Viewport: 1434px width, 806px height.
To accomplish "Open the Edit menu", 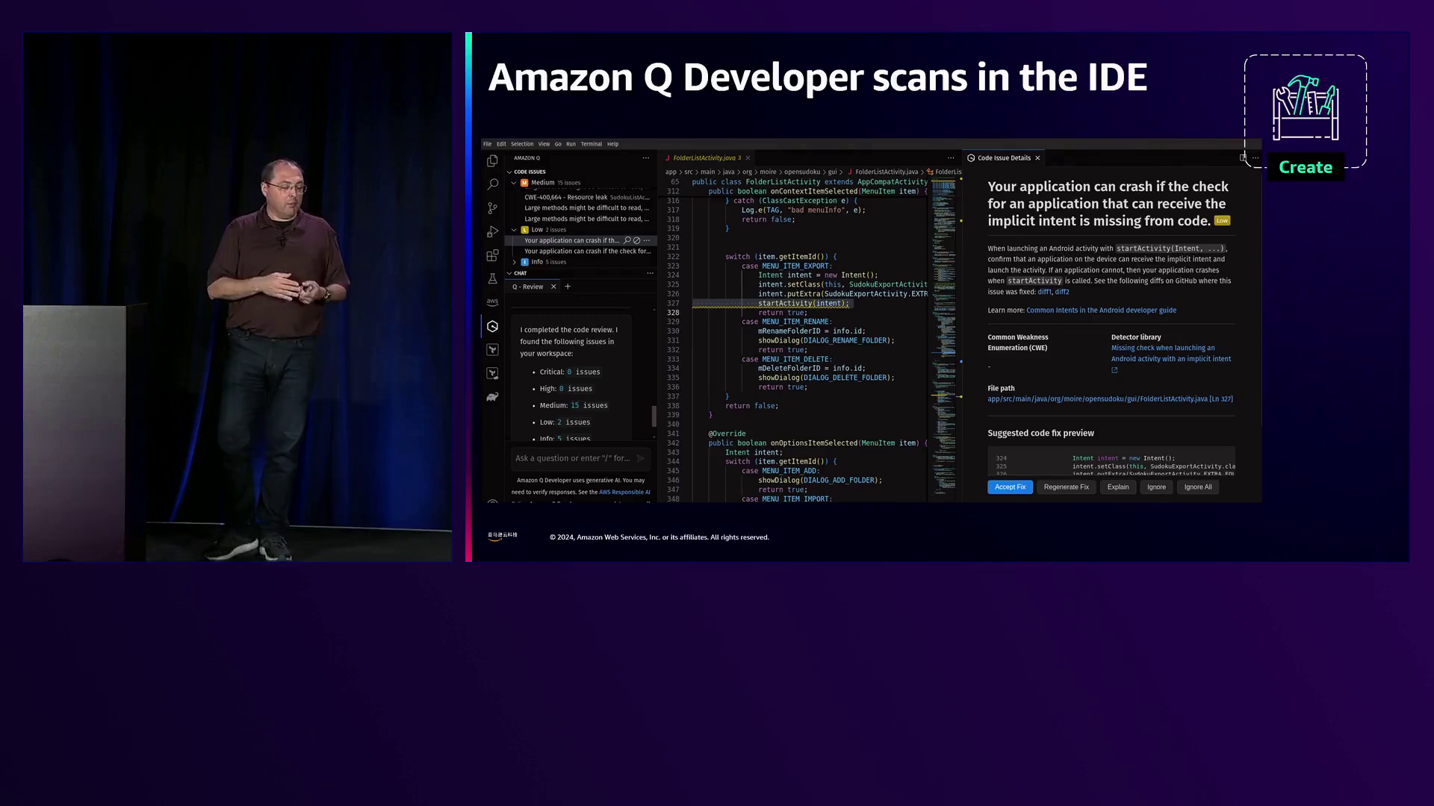I will coord(501,144).
